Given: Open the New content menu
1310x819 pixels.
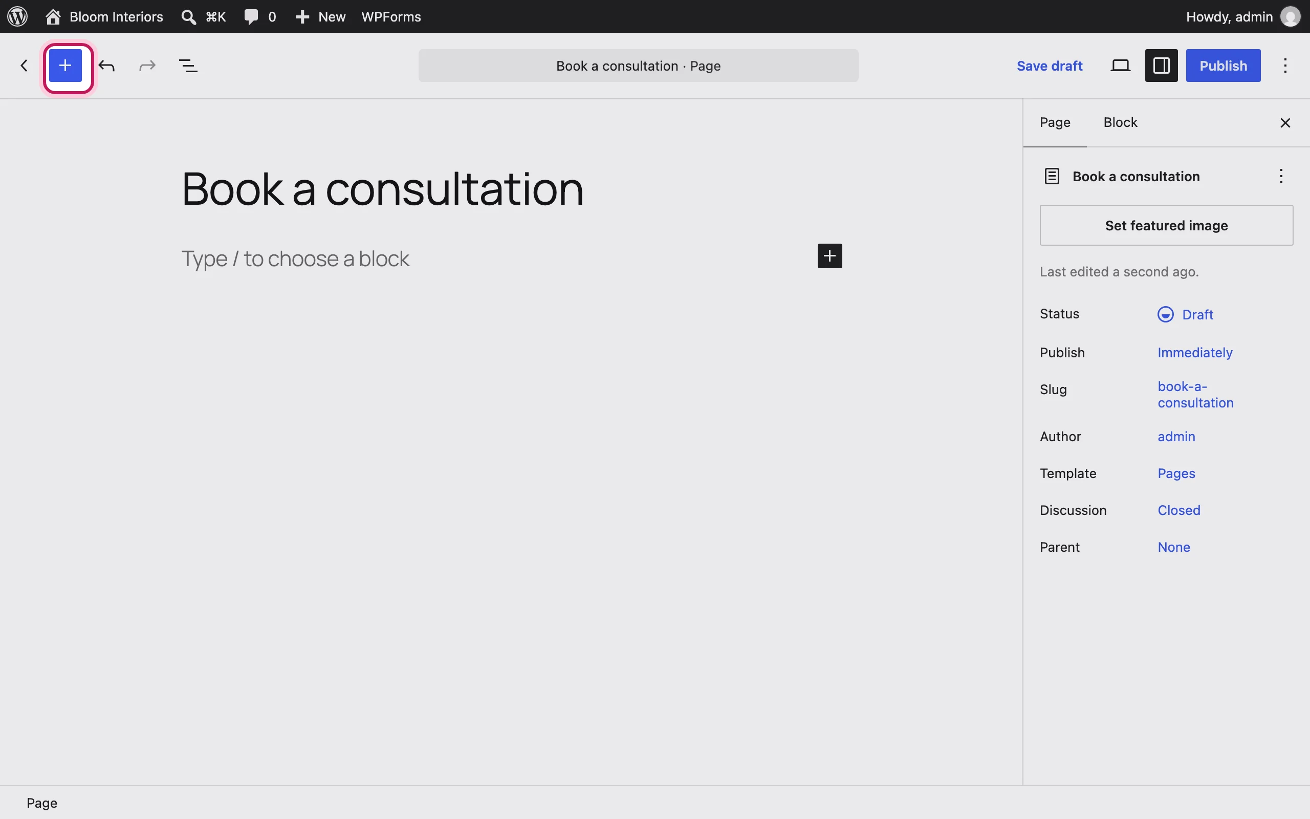Looking at the screenshot, I should [x=320, y=17].
